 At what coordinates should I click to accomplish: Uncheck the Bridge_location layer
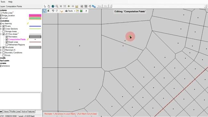coord(1,16)
